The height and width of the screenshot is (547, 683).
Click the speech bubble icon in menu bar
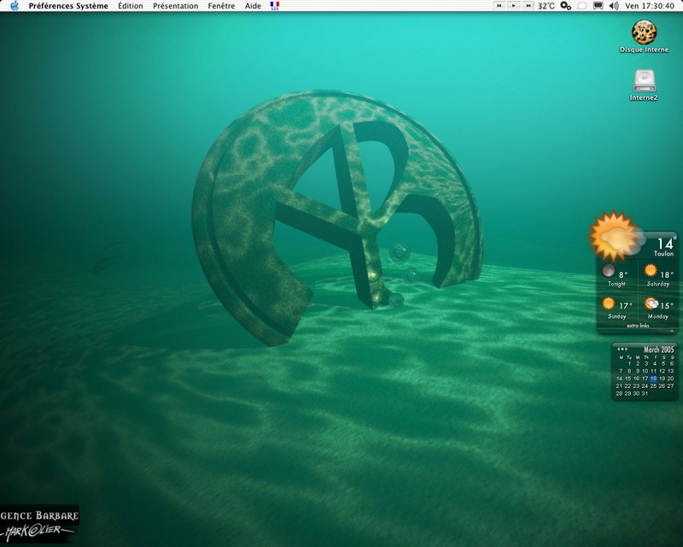pos(581,6)
